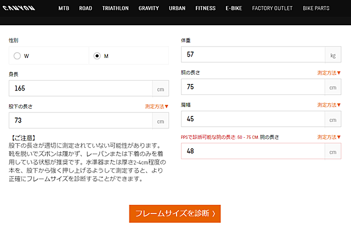Open the GRAVITY menu item
The width and height of the screenshot is (351, 241).
pos(149,9)
